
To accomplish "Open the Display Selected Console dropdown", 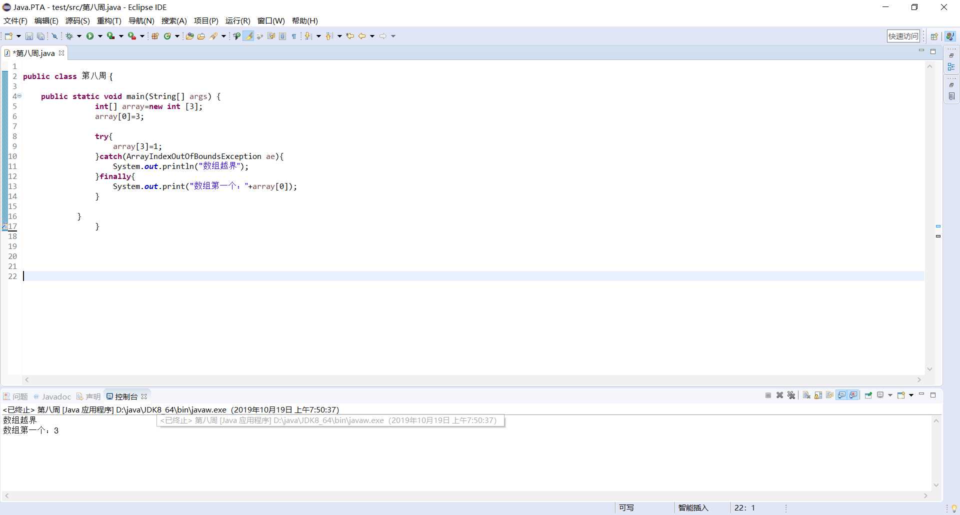I will point(890,395).
